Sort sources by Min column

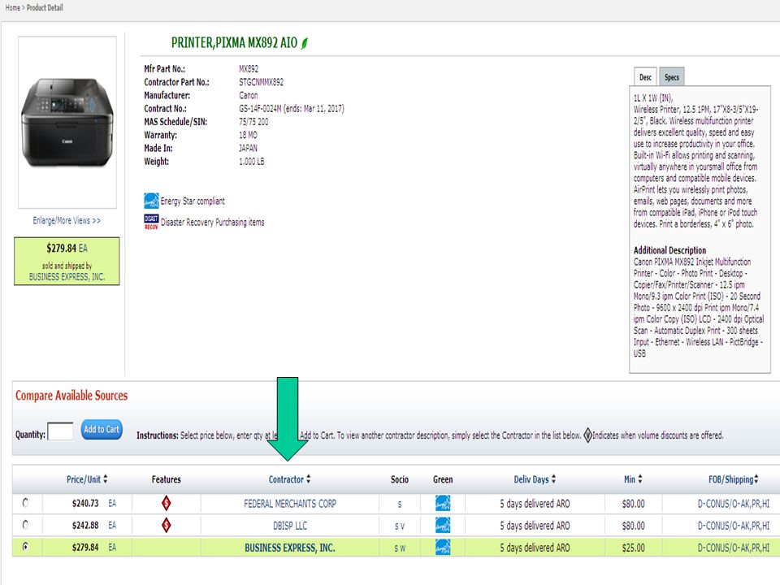pos(633,479)
